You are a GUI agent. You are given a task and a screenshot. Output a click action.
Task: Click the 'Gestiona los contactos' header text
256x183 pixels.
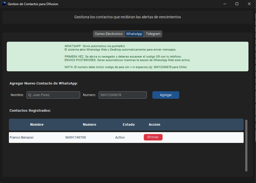[128, 17]
